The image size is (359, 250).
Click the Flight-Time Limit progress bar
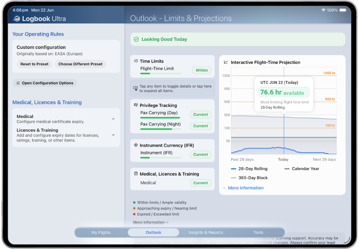click(161, 74)
